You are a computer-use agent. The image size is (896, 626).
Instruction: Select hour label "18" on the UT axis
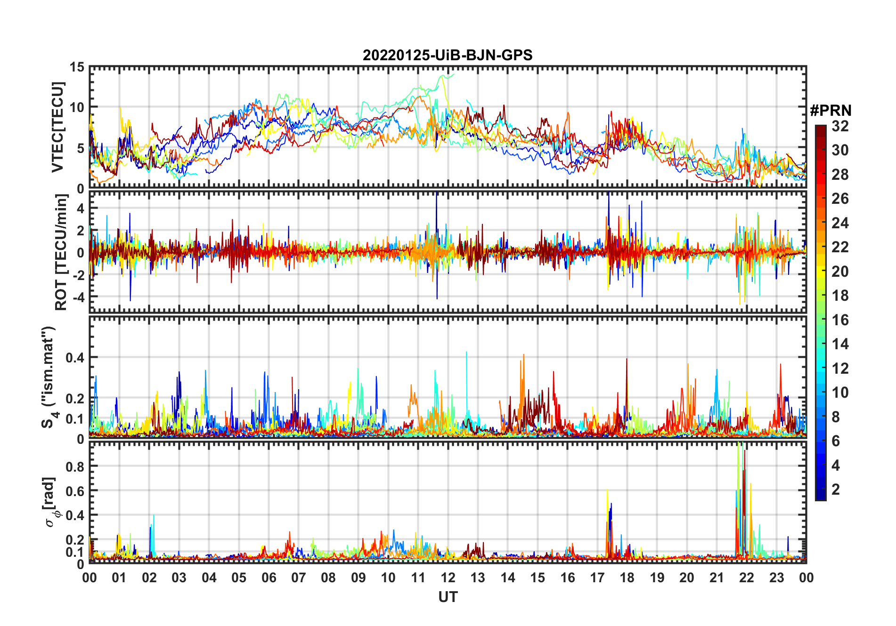point(627,578)
